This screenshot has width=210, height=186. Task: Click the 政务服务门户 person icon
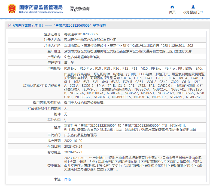click(193, 7)
